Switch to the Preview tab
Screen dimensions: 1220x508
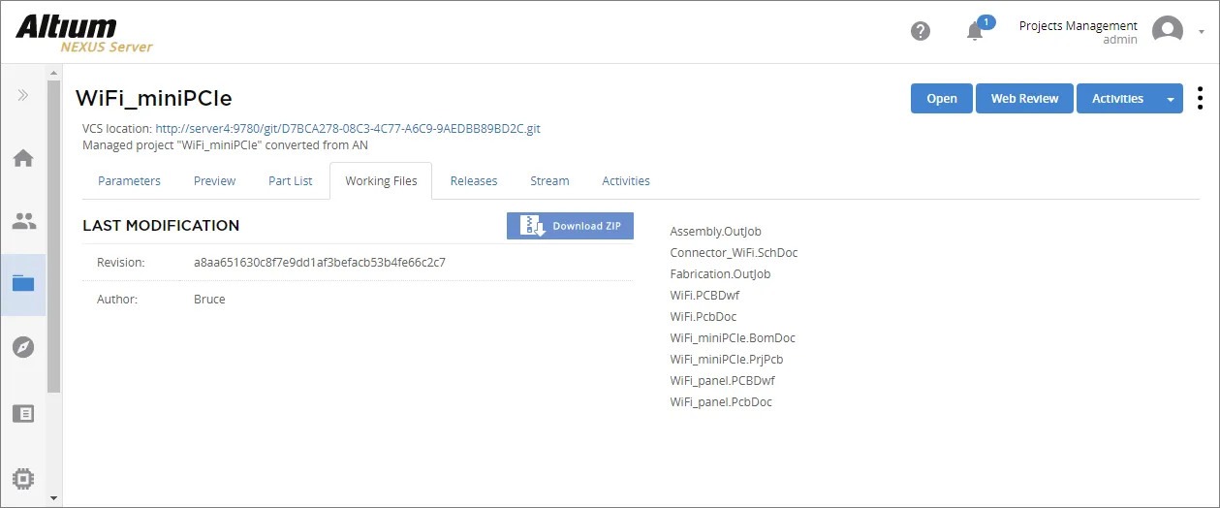[x=214, y=181]
